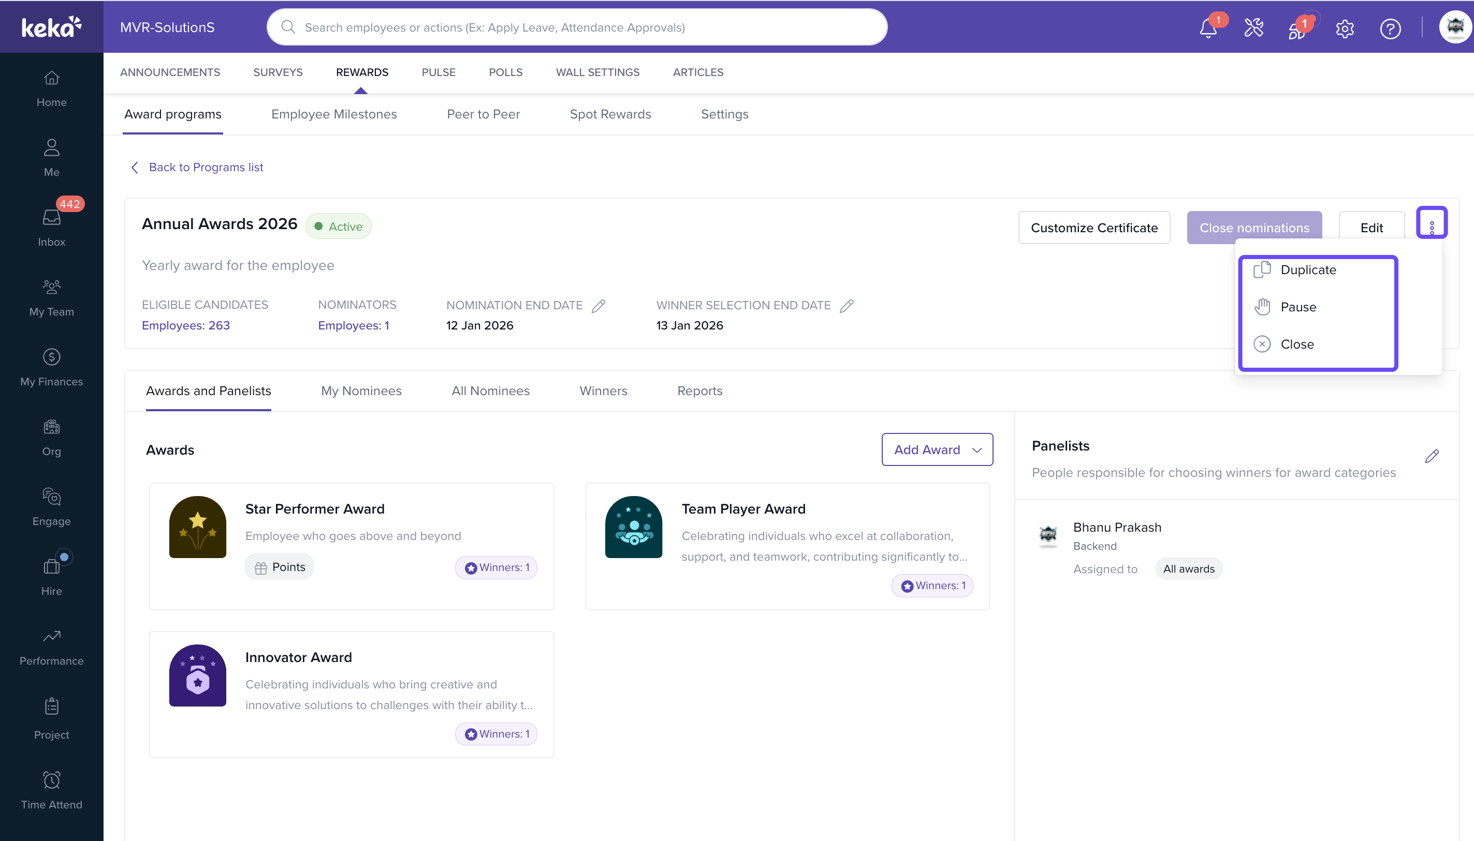Open the notifications bell icon

[x=1207, y=28]
